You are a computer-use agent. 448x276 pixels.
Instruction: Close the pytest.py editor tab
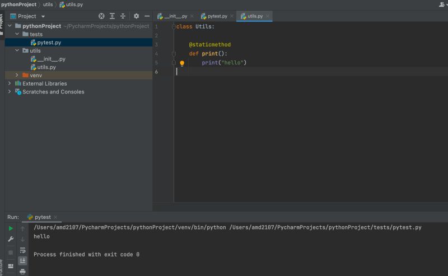232,16
